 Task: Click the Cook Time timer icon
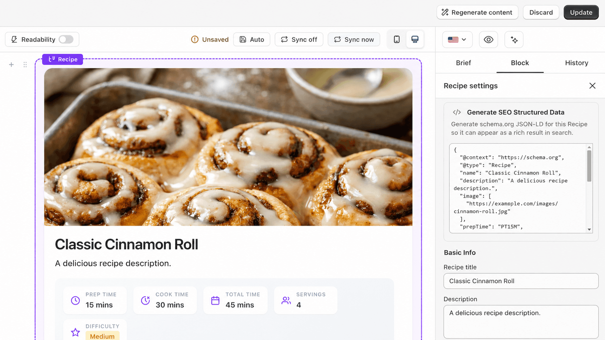point(145,300)
